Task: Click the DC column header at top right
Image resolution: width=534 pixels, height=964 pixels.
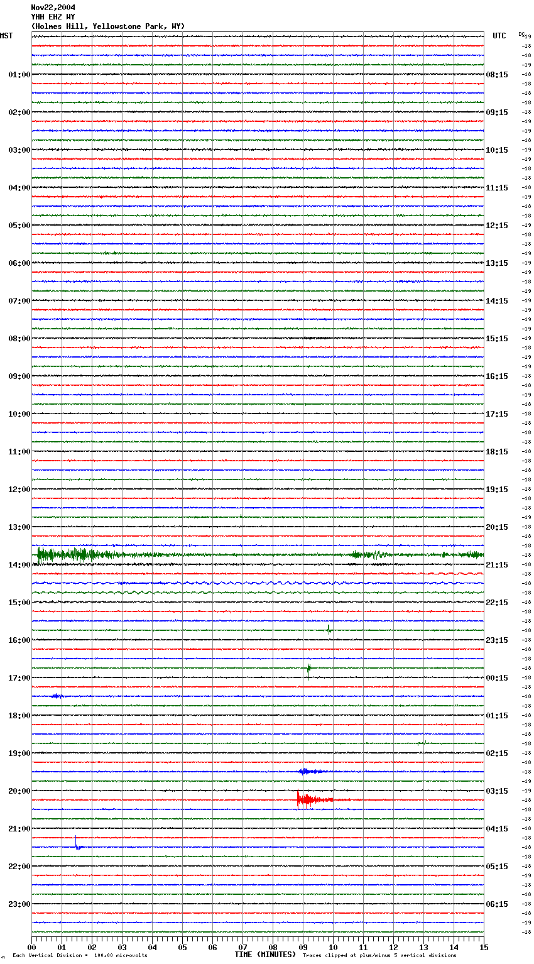Action: pyautogui.click(x=521, y=34)
